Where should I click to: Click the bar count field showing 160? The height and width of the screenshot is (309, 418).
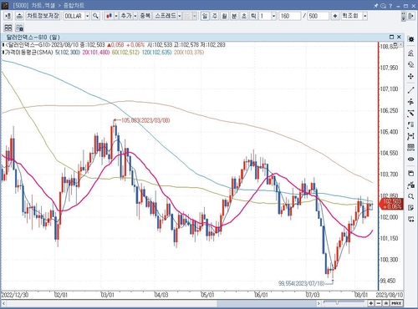289,16
